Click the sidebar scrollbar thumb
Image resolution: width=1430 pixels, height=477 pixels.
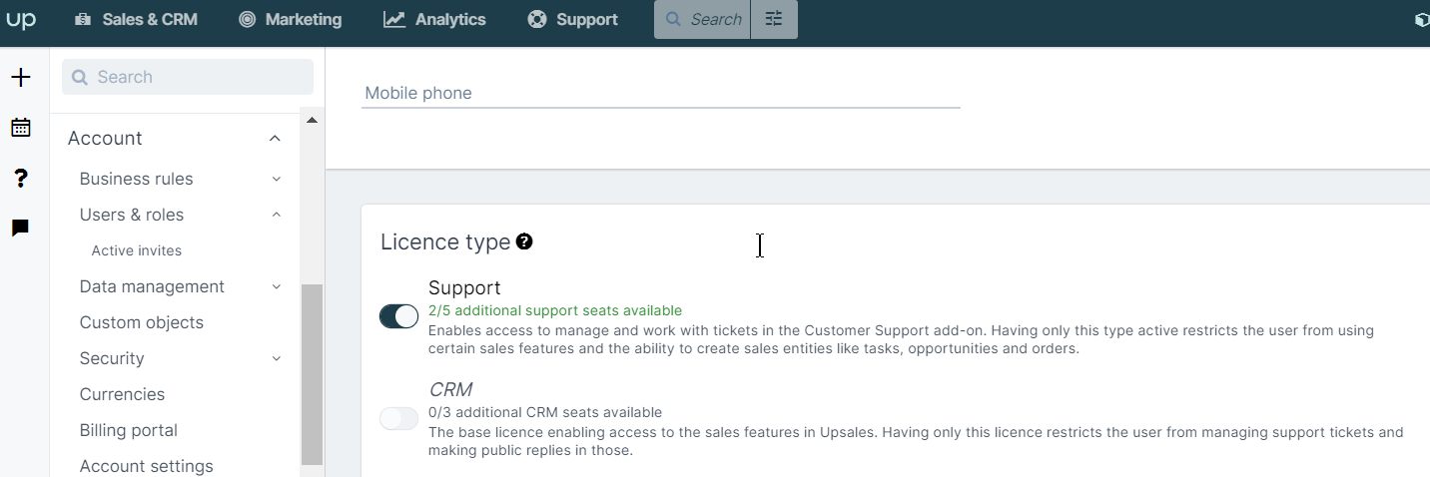click(313, 374)
